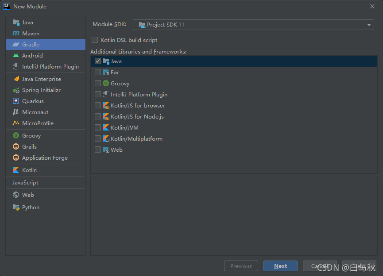Click the Grails icon
The width and height of the screenshot is (383, 276).
tap(16, 147)
